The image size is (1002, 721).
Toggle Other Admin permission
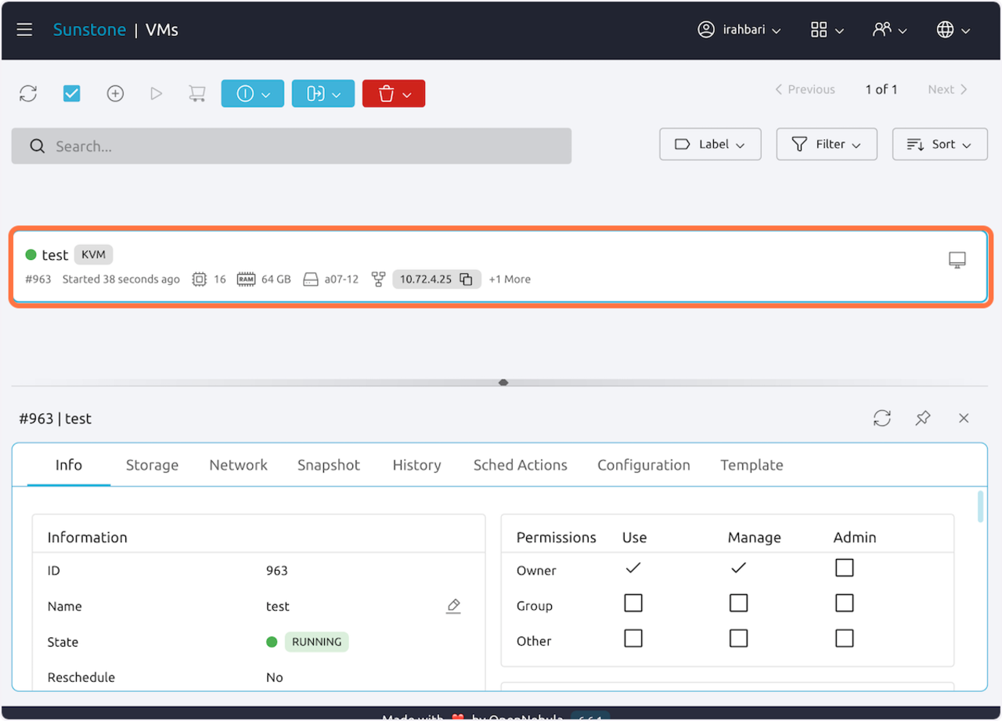tap(844, 638)
